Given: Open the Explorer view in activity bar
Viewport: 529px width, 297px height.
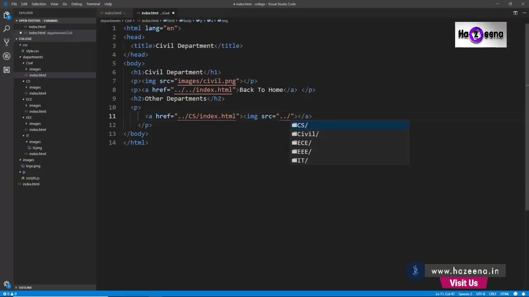Looking at the screenshot, I should (7, 15).
